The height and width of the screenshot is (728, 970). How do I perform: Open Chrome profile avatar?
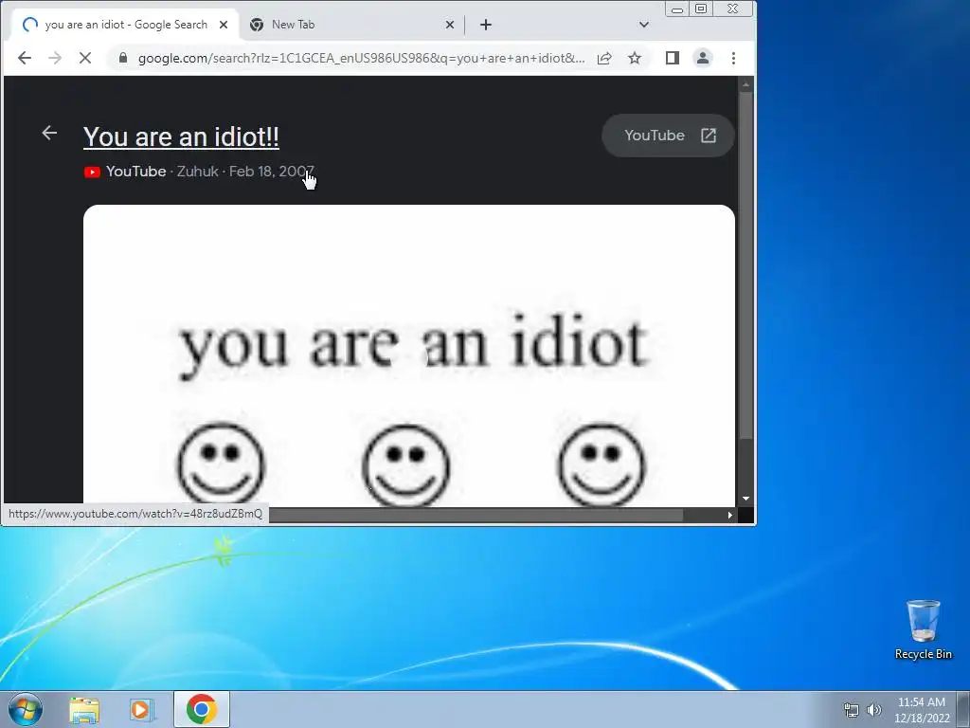point(703,58)
